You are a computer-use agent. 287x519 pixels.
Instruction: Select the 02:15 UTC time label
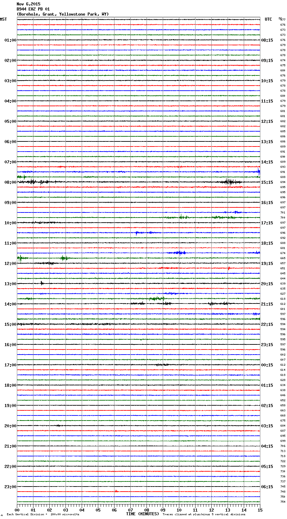click(x=267, y=406)
